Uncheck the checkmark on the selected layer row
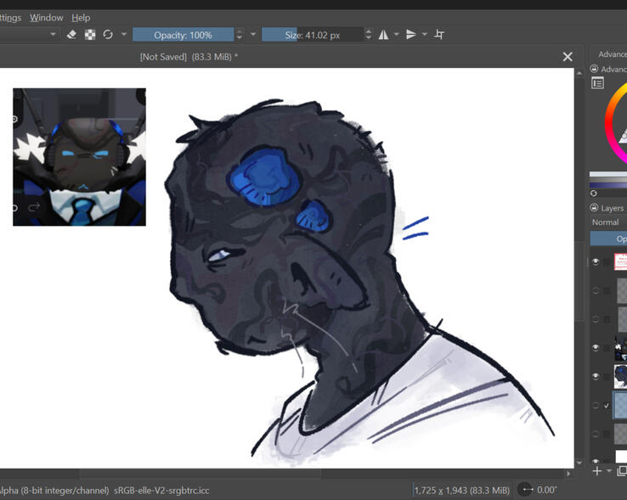 click(607, 405)
